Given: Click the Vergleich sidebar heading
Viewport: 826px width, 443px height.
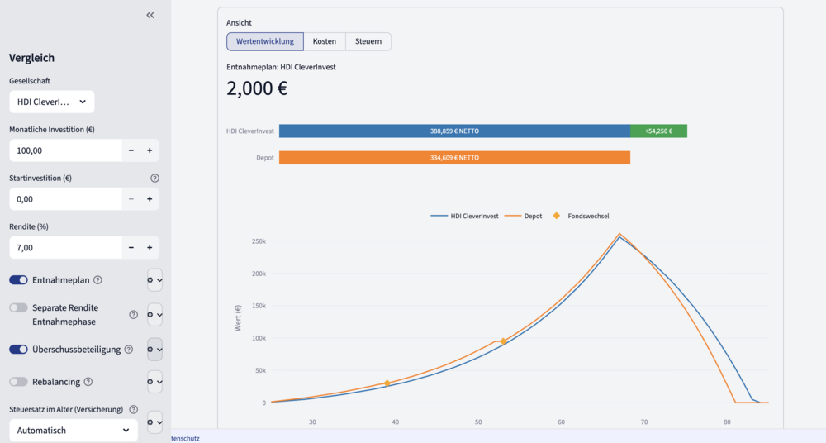Looking at the screenshot, I should pos(31,58).
